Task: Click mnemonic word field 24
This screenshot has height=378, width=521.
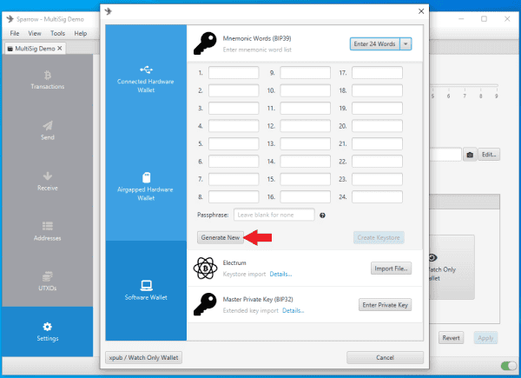Action: coord(377,196)
